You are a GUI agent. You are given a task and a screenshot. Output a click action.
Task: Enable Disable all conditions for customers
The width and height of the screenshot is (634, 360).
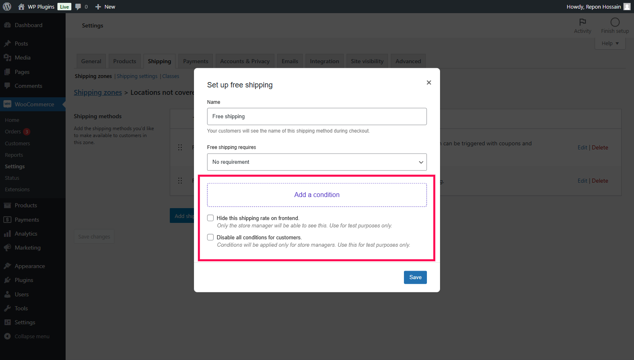coord(210,237)
